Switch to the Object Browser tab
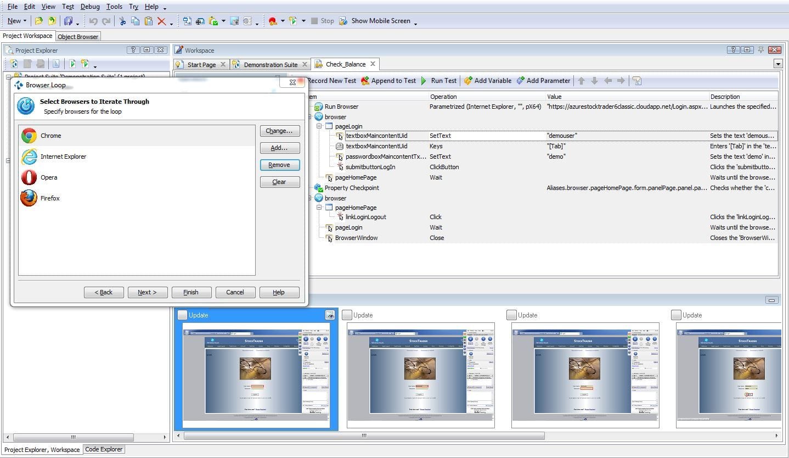The width and height of the screenshot is (789, 458). tap(78, 37)
